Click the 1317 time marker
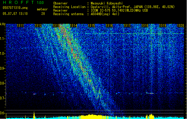The height and width of the screenshot is (119, 187). click(x=127, y=26)
